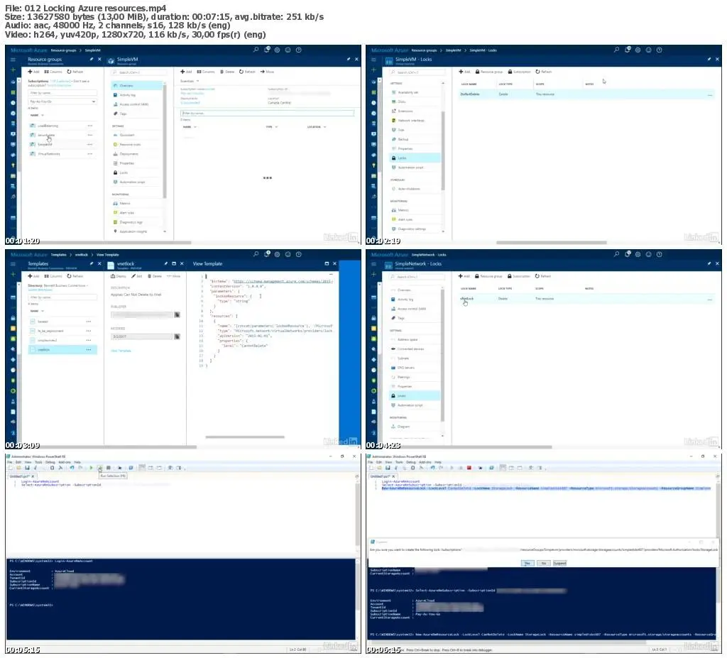Click Suspend in the confirm dialog, 00:06:15 frame
This screenshot has width=727, height=658.
tap(559, 563)
